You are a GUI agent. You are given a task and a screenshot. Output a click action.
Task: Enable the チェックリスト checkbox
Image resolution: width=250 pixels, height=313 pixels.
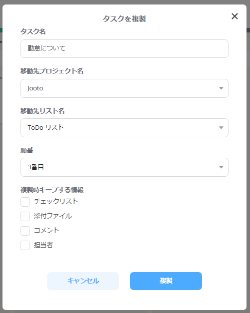25,202
